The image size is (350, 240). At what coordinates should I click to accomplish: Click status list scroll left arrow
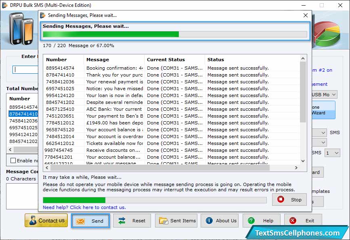coord(47,168)
